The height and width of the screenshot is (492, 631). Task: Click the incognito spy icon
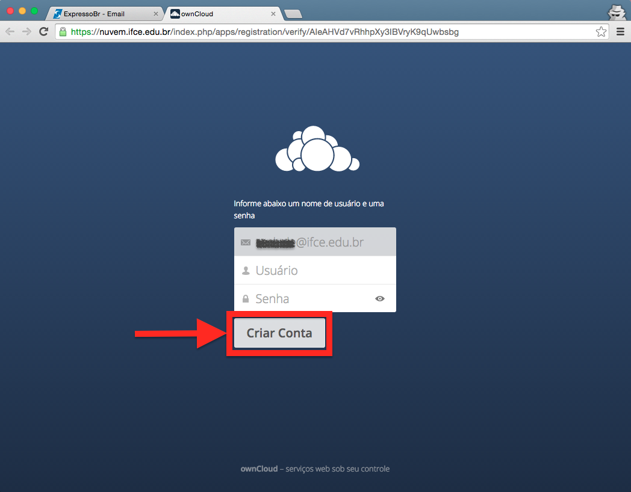617,12
